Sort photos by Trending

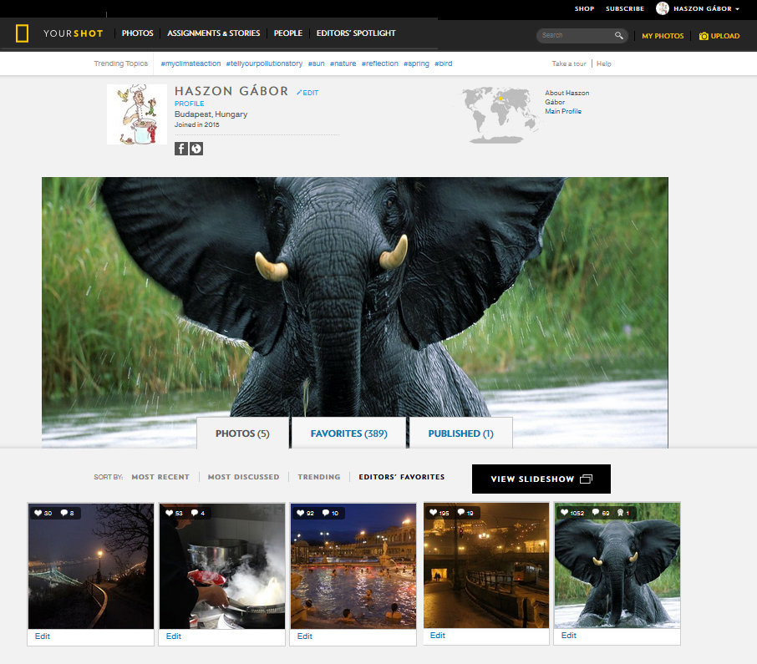tap(319, 477)
